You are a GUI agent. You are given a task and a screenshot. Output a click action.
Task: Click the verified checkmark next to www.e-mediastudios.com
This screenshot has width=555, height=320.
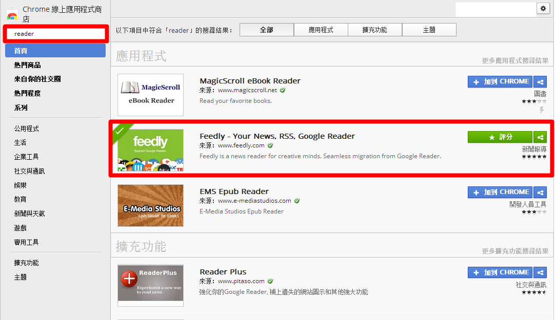297,201
